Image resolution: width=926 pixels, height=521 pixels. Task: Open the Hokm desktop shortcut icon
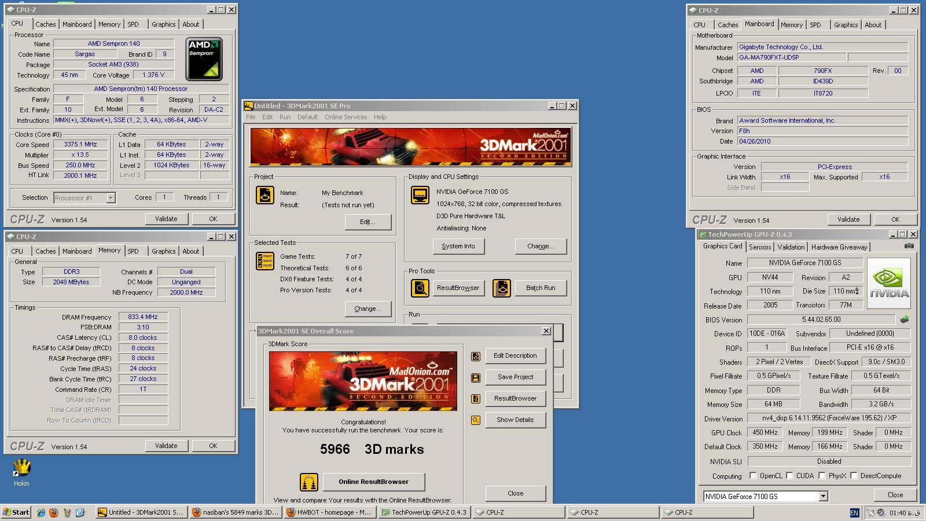[x=21, y=468]
